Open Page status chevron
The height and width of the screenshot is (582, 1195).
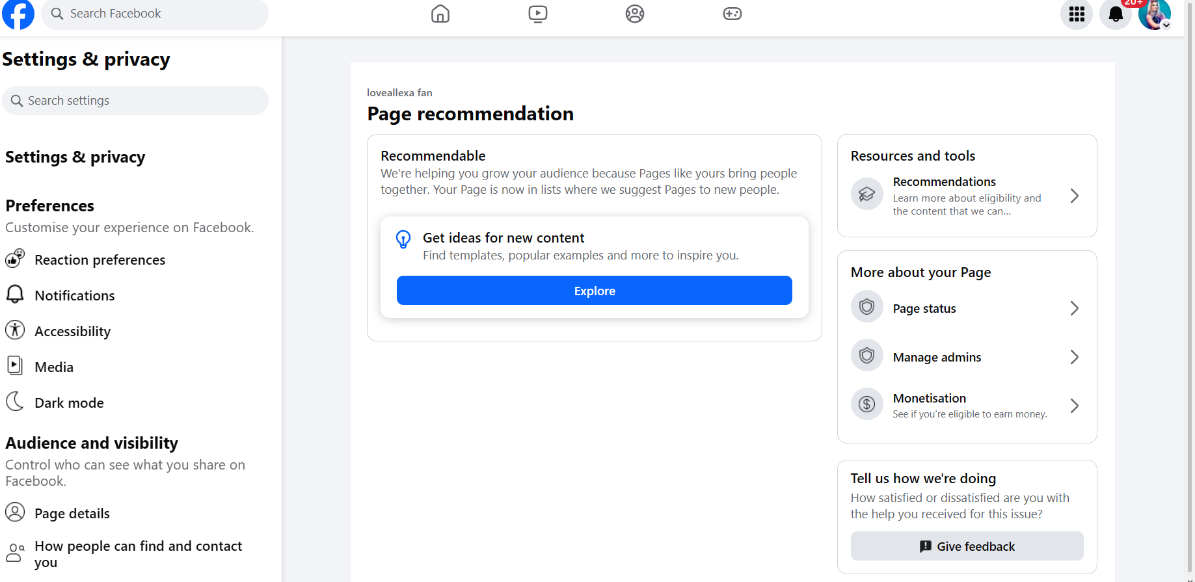tap(1075, 308)
